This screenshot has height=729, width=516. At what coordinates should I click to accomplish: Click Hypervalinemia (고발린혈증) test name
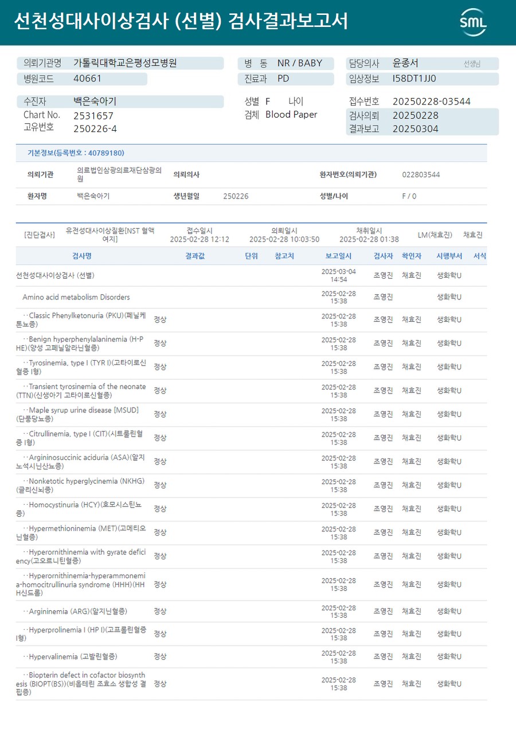[x=70, y=657]
